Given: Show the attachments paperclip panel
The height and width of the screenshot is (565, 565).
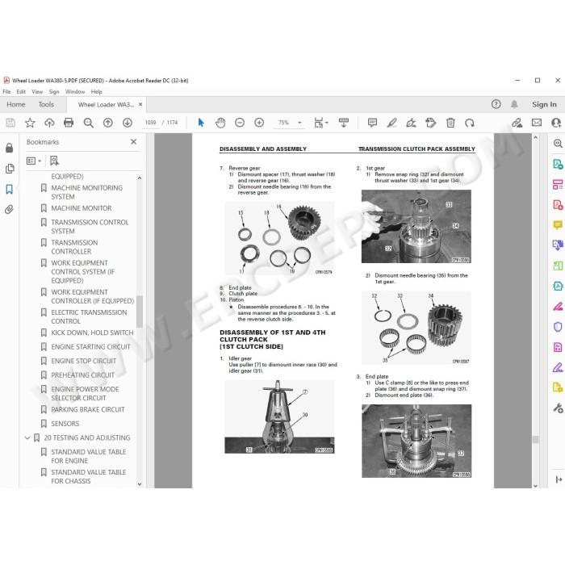Looking at the screenshot, I should (x=10, y=209).
